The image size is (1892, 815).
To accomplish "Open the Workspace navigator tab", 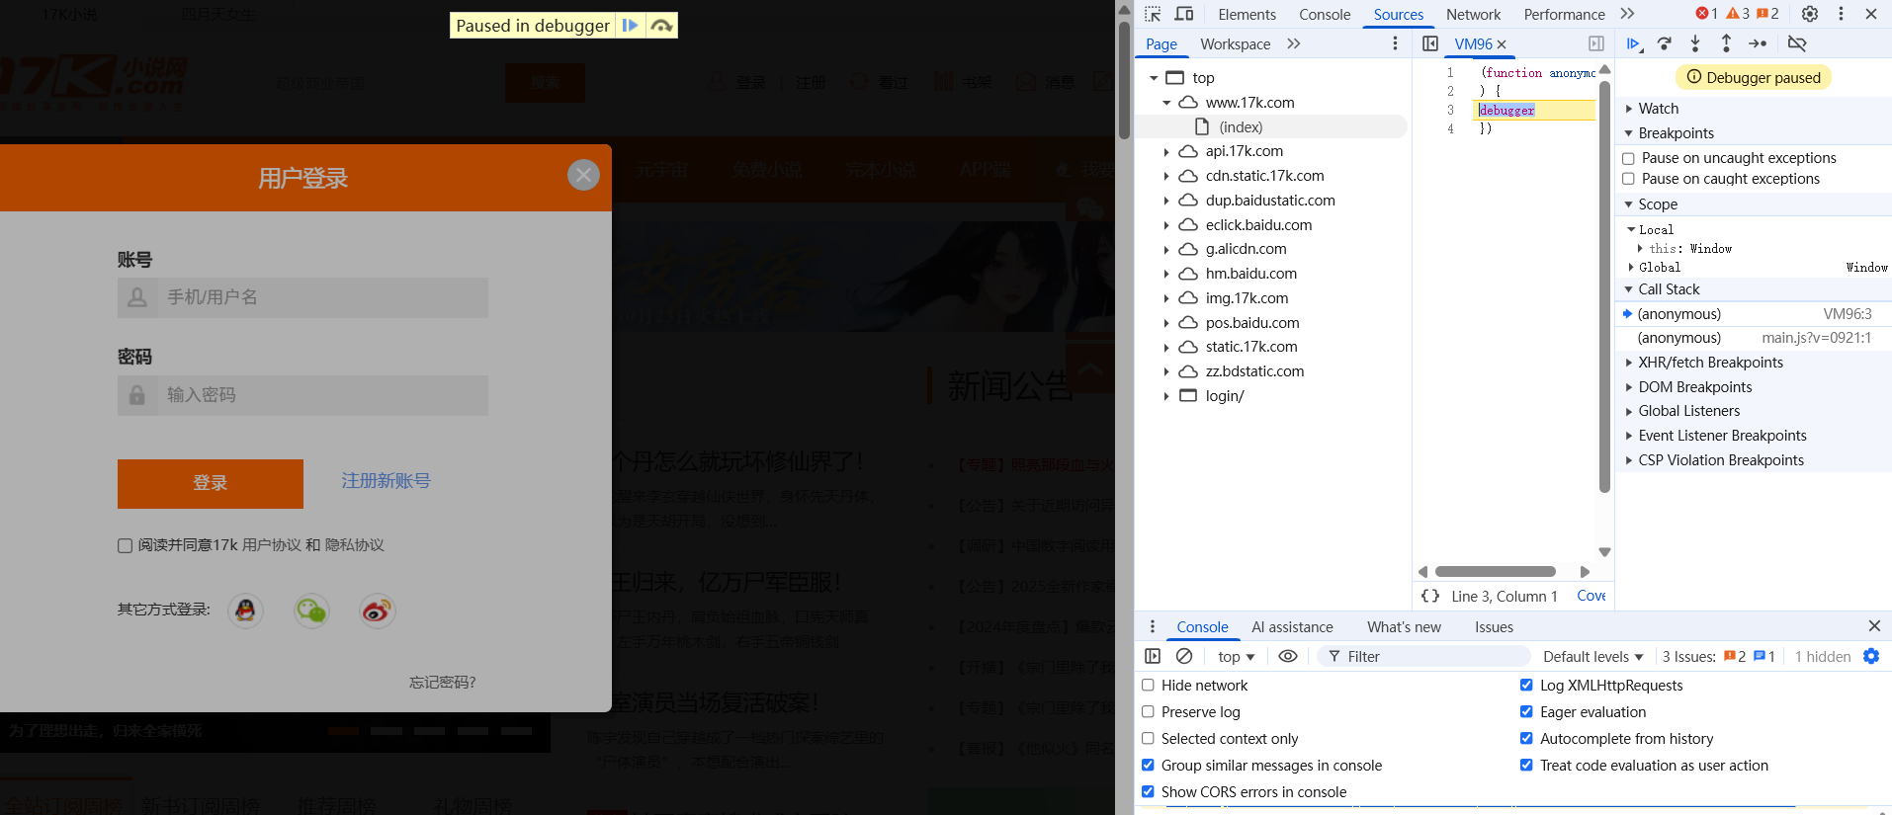I will pyautogui.click(x=1235, y=43).
